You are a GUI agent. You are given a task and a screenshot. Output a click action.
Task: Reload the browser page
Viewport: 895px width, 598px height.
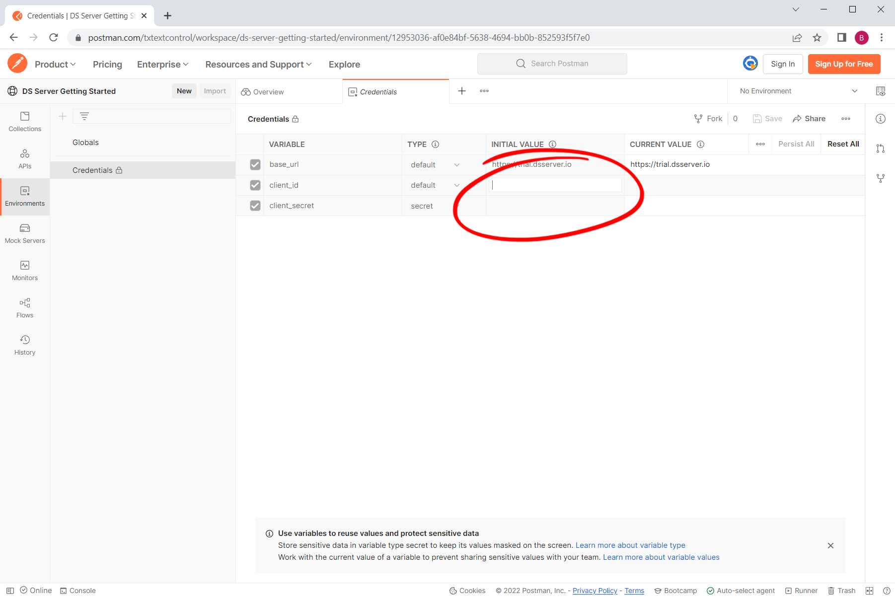coord(54,37)
